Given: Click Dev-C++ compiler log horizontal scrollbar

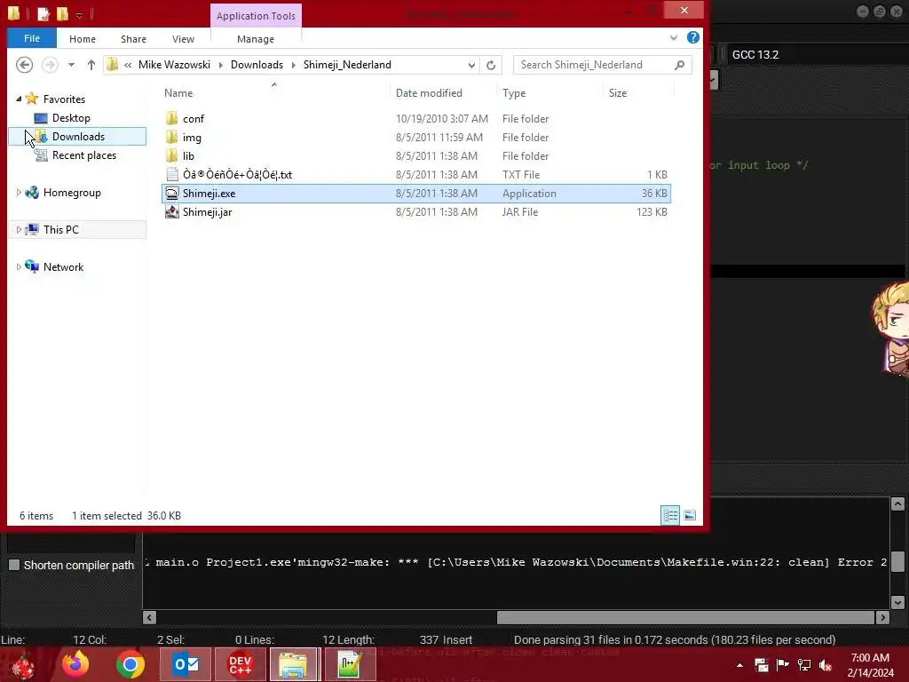Looking at the screenshot, I should (x=685, y=618).
